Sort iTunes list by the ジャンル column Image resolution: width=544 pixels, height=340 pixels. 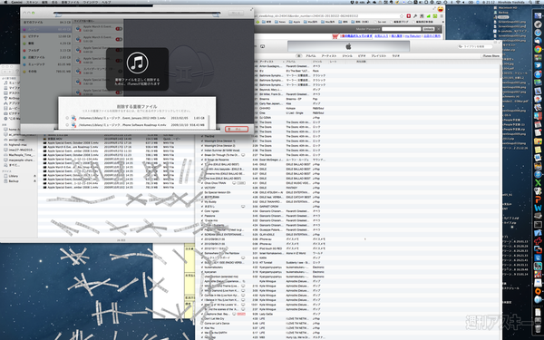pyautogui.click(x=320, y=62)
